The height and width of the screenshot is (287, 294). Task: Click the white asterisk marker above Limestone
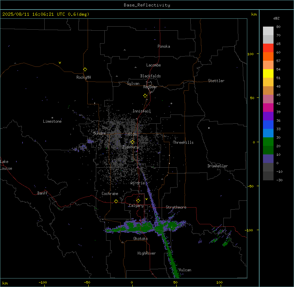coord(52,118)
